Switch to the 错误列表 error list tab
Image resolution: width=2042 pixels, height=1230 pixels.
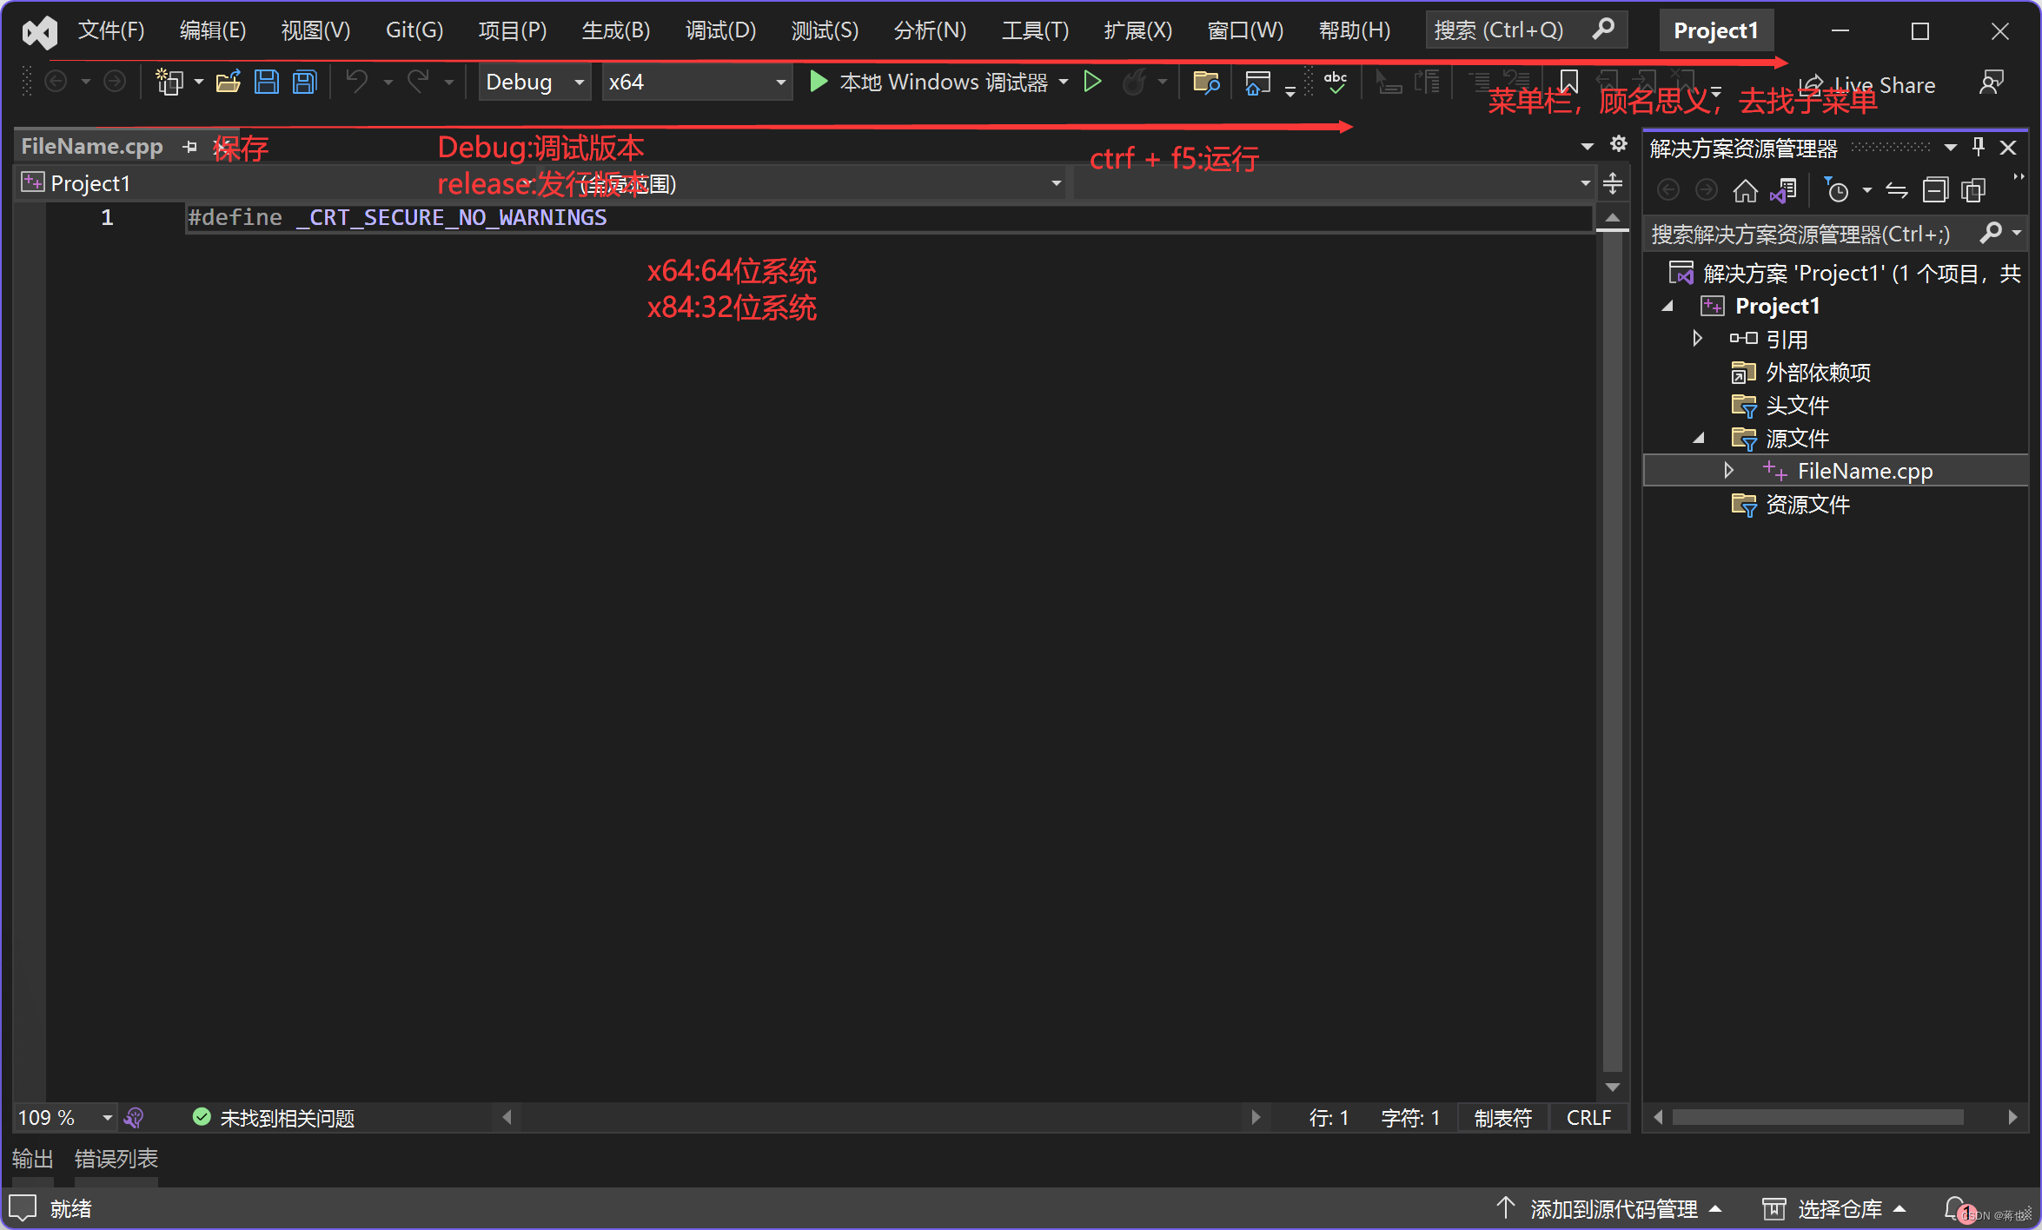(x=116, y=1159)
